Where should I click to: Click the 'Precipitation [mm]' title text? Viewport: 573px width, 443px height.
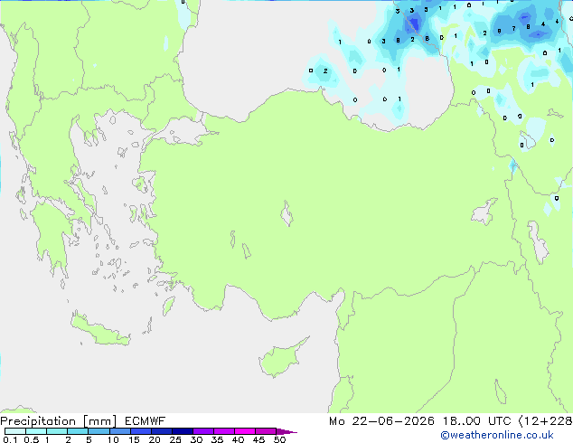point(59,421)
